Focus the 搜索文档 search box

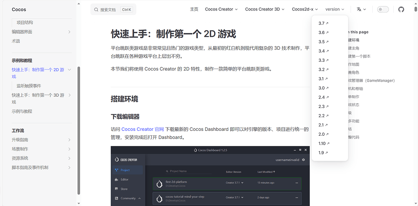113,9
